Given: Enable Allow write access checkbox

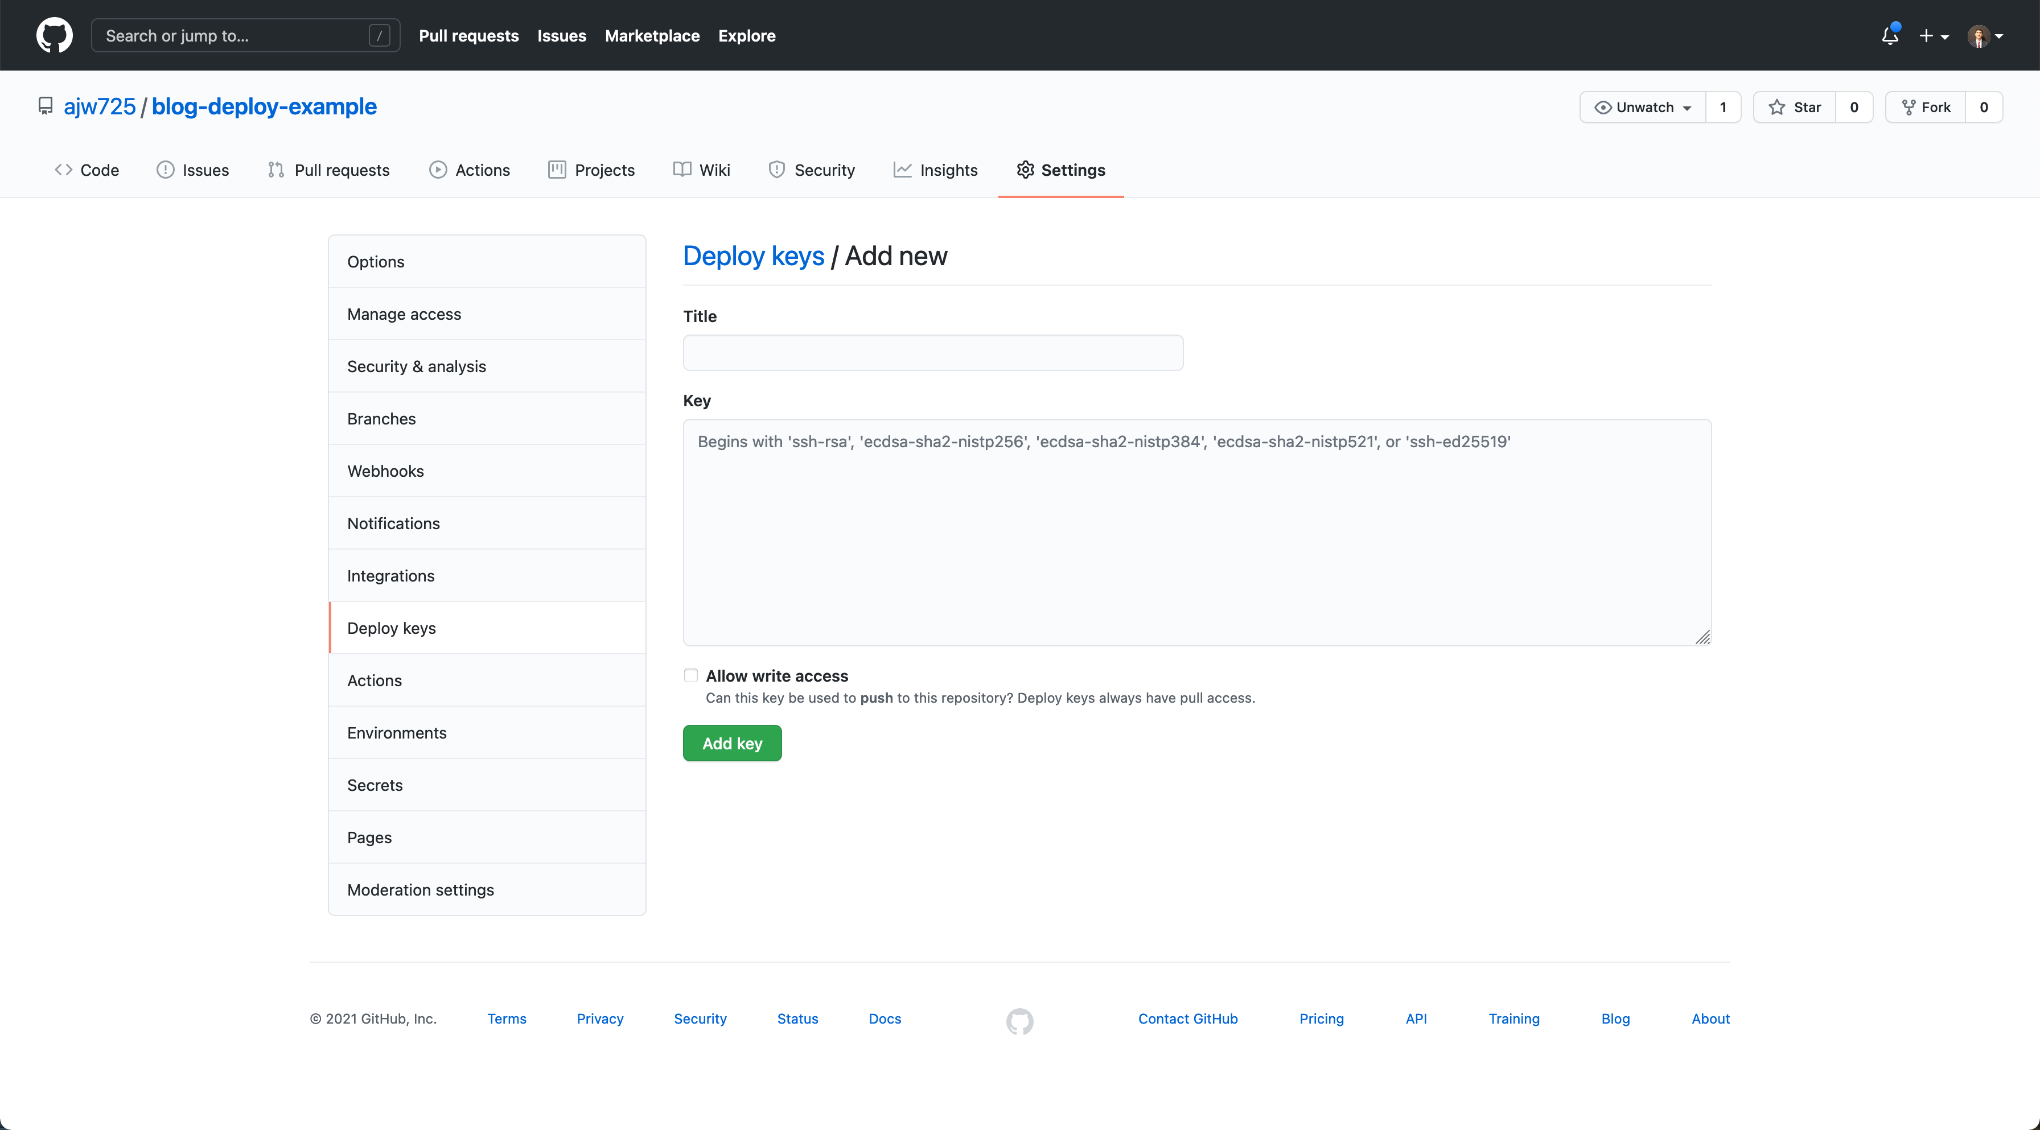Looking at the screenshot, I should click(690, 675).
